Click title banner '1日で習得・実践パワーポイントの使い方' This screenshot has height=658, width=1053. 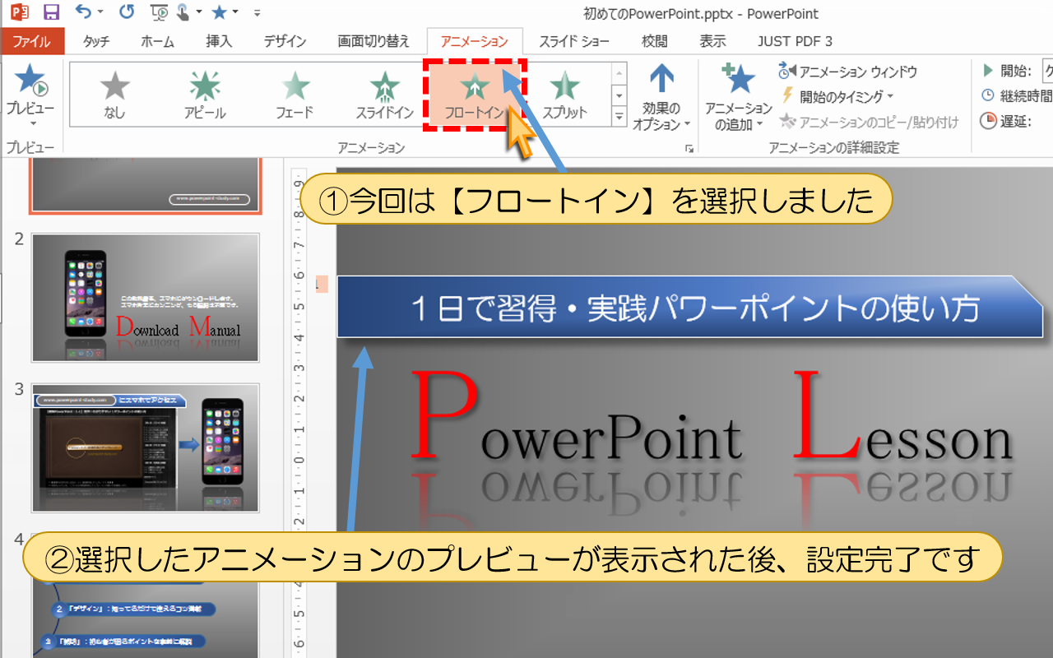(x=689, y=307)
